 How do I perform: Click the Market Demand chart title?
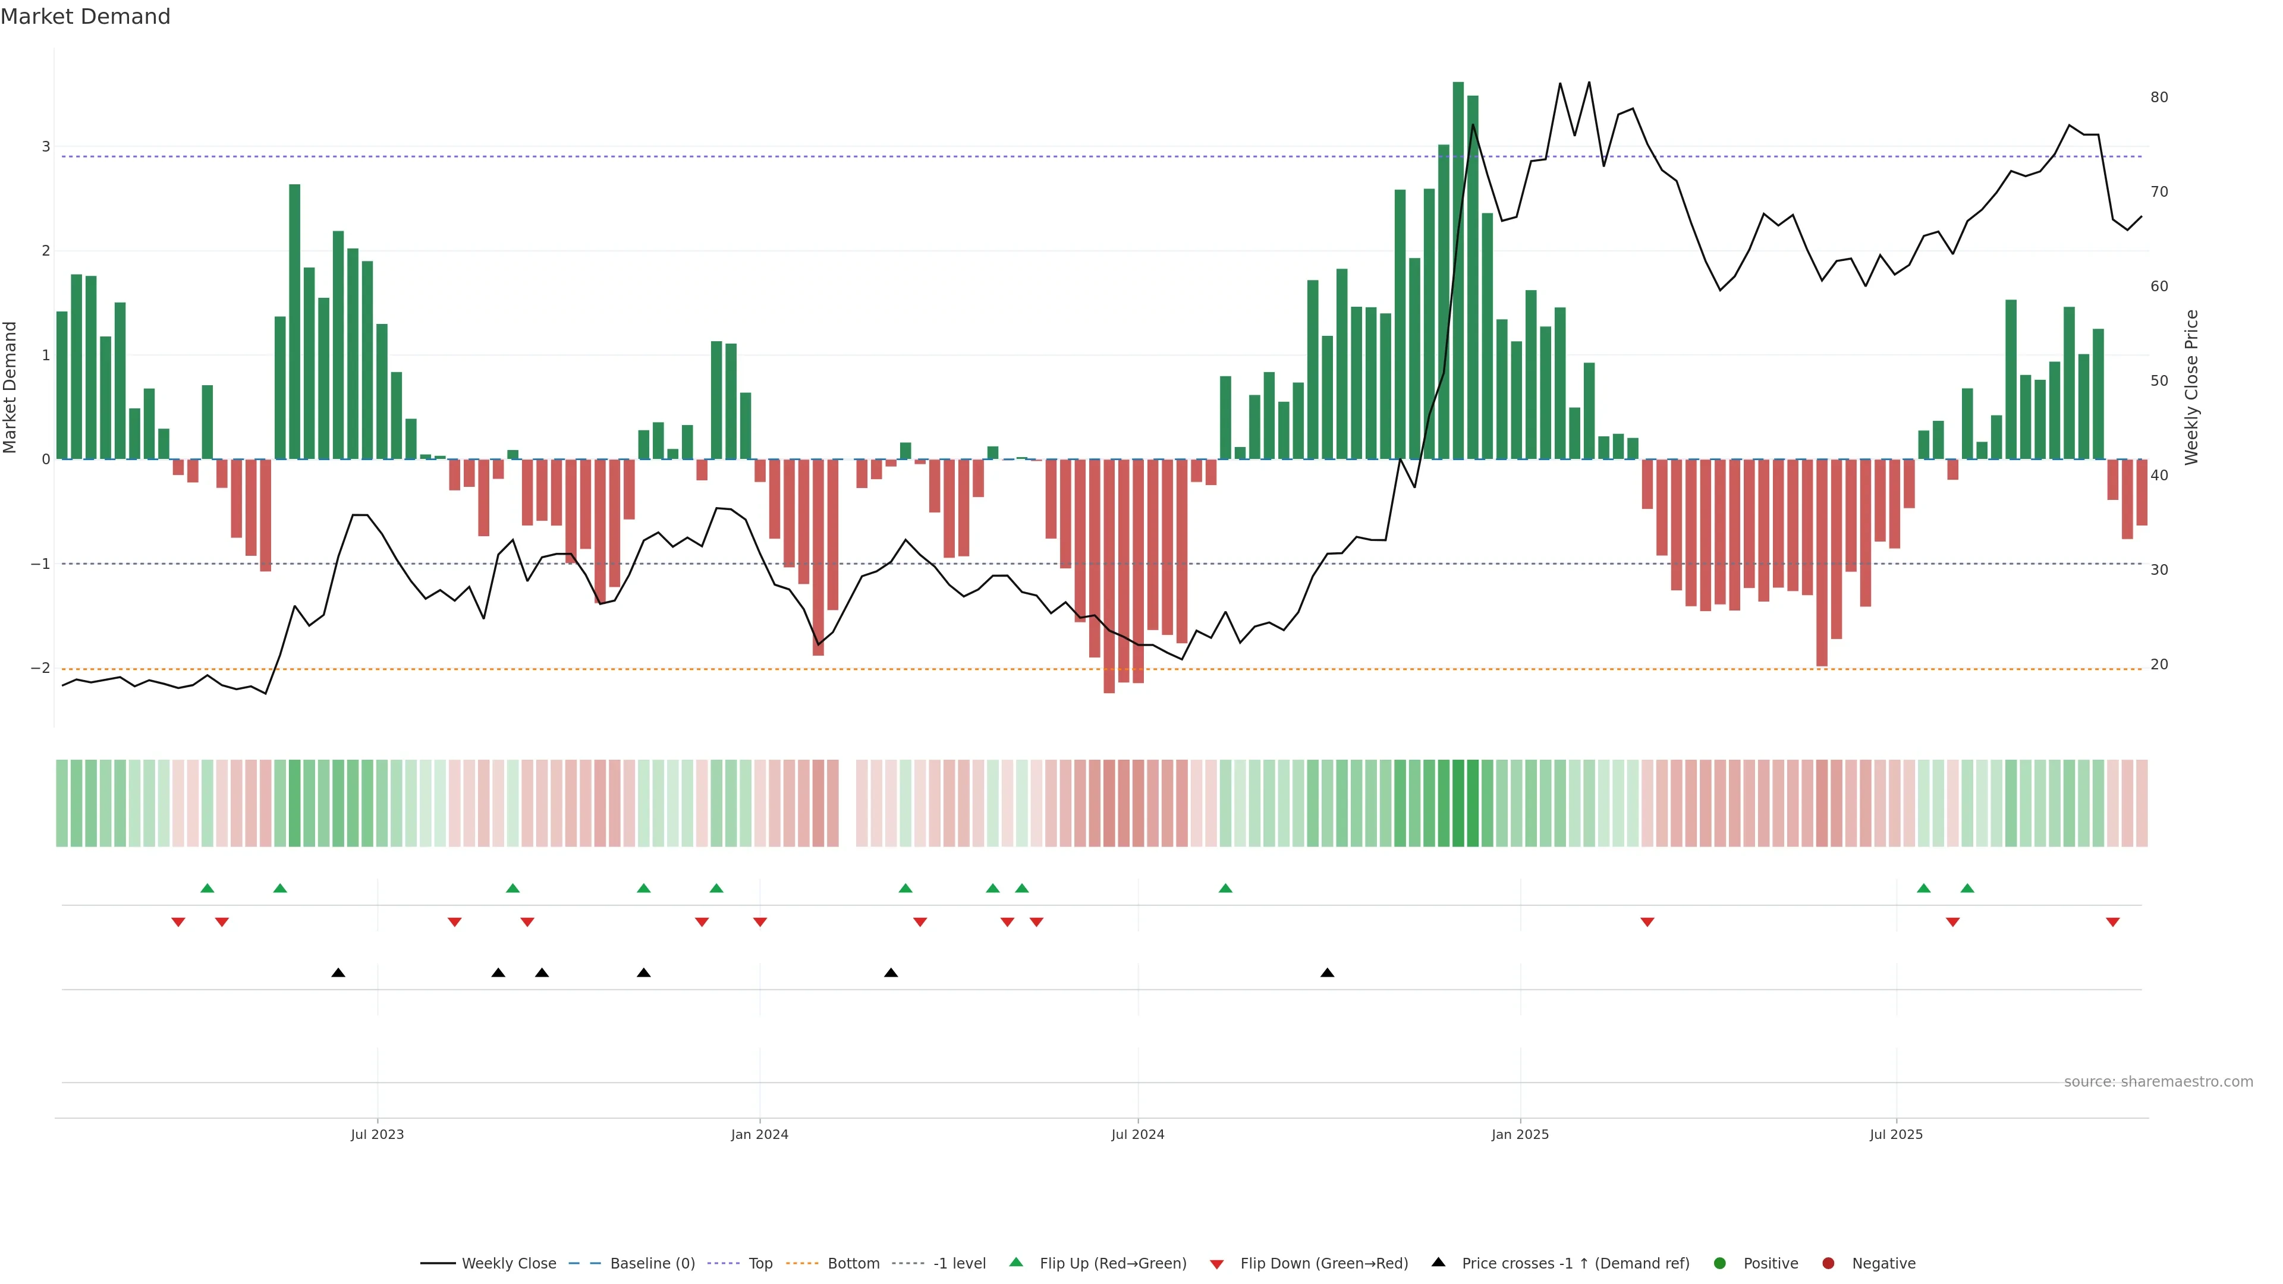[x=85, y=17]
